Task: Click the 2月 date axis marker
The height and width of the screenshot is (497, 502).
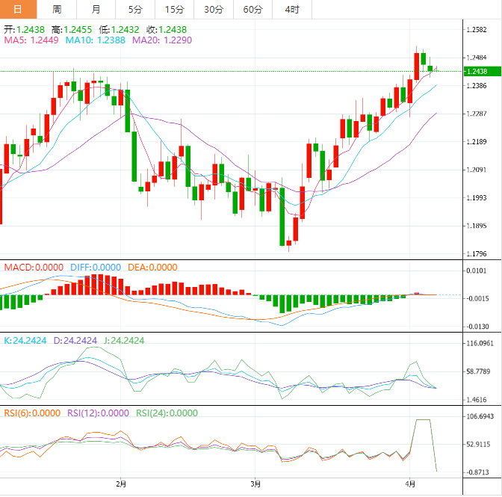Action: (122, 484)
